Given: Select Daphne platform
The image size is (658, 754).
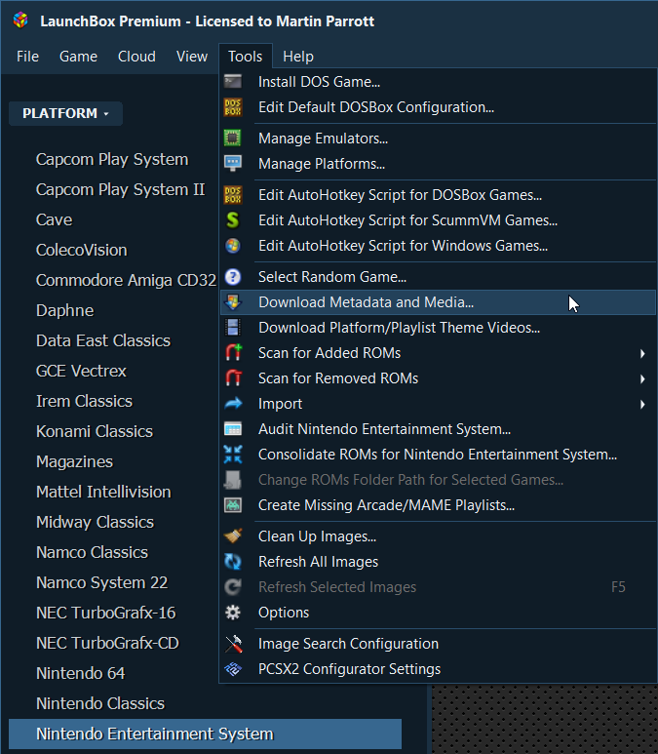Looking at the screenshot, I should [x=65, y=310].
